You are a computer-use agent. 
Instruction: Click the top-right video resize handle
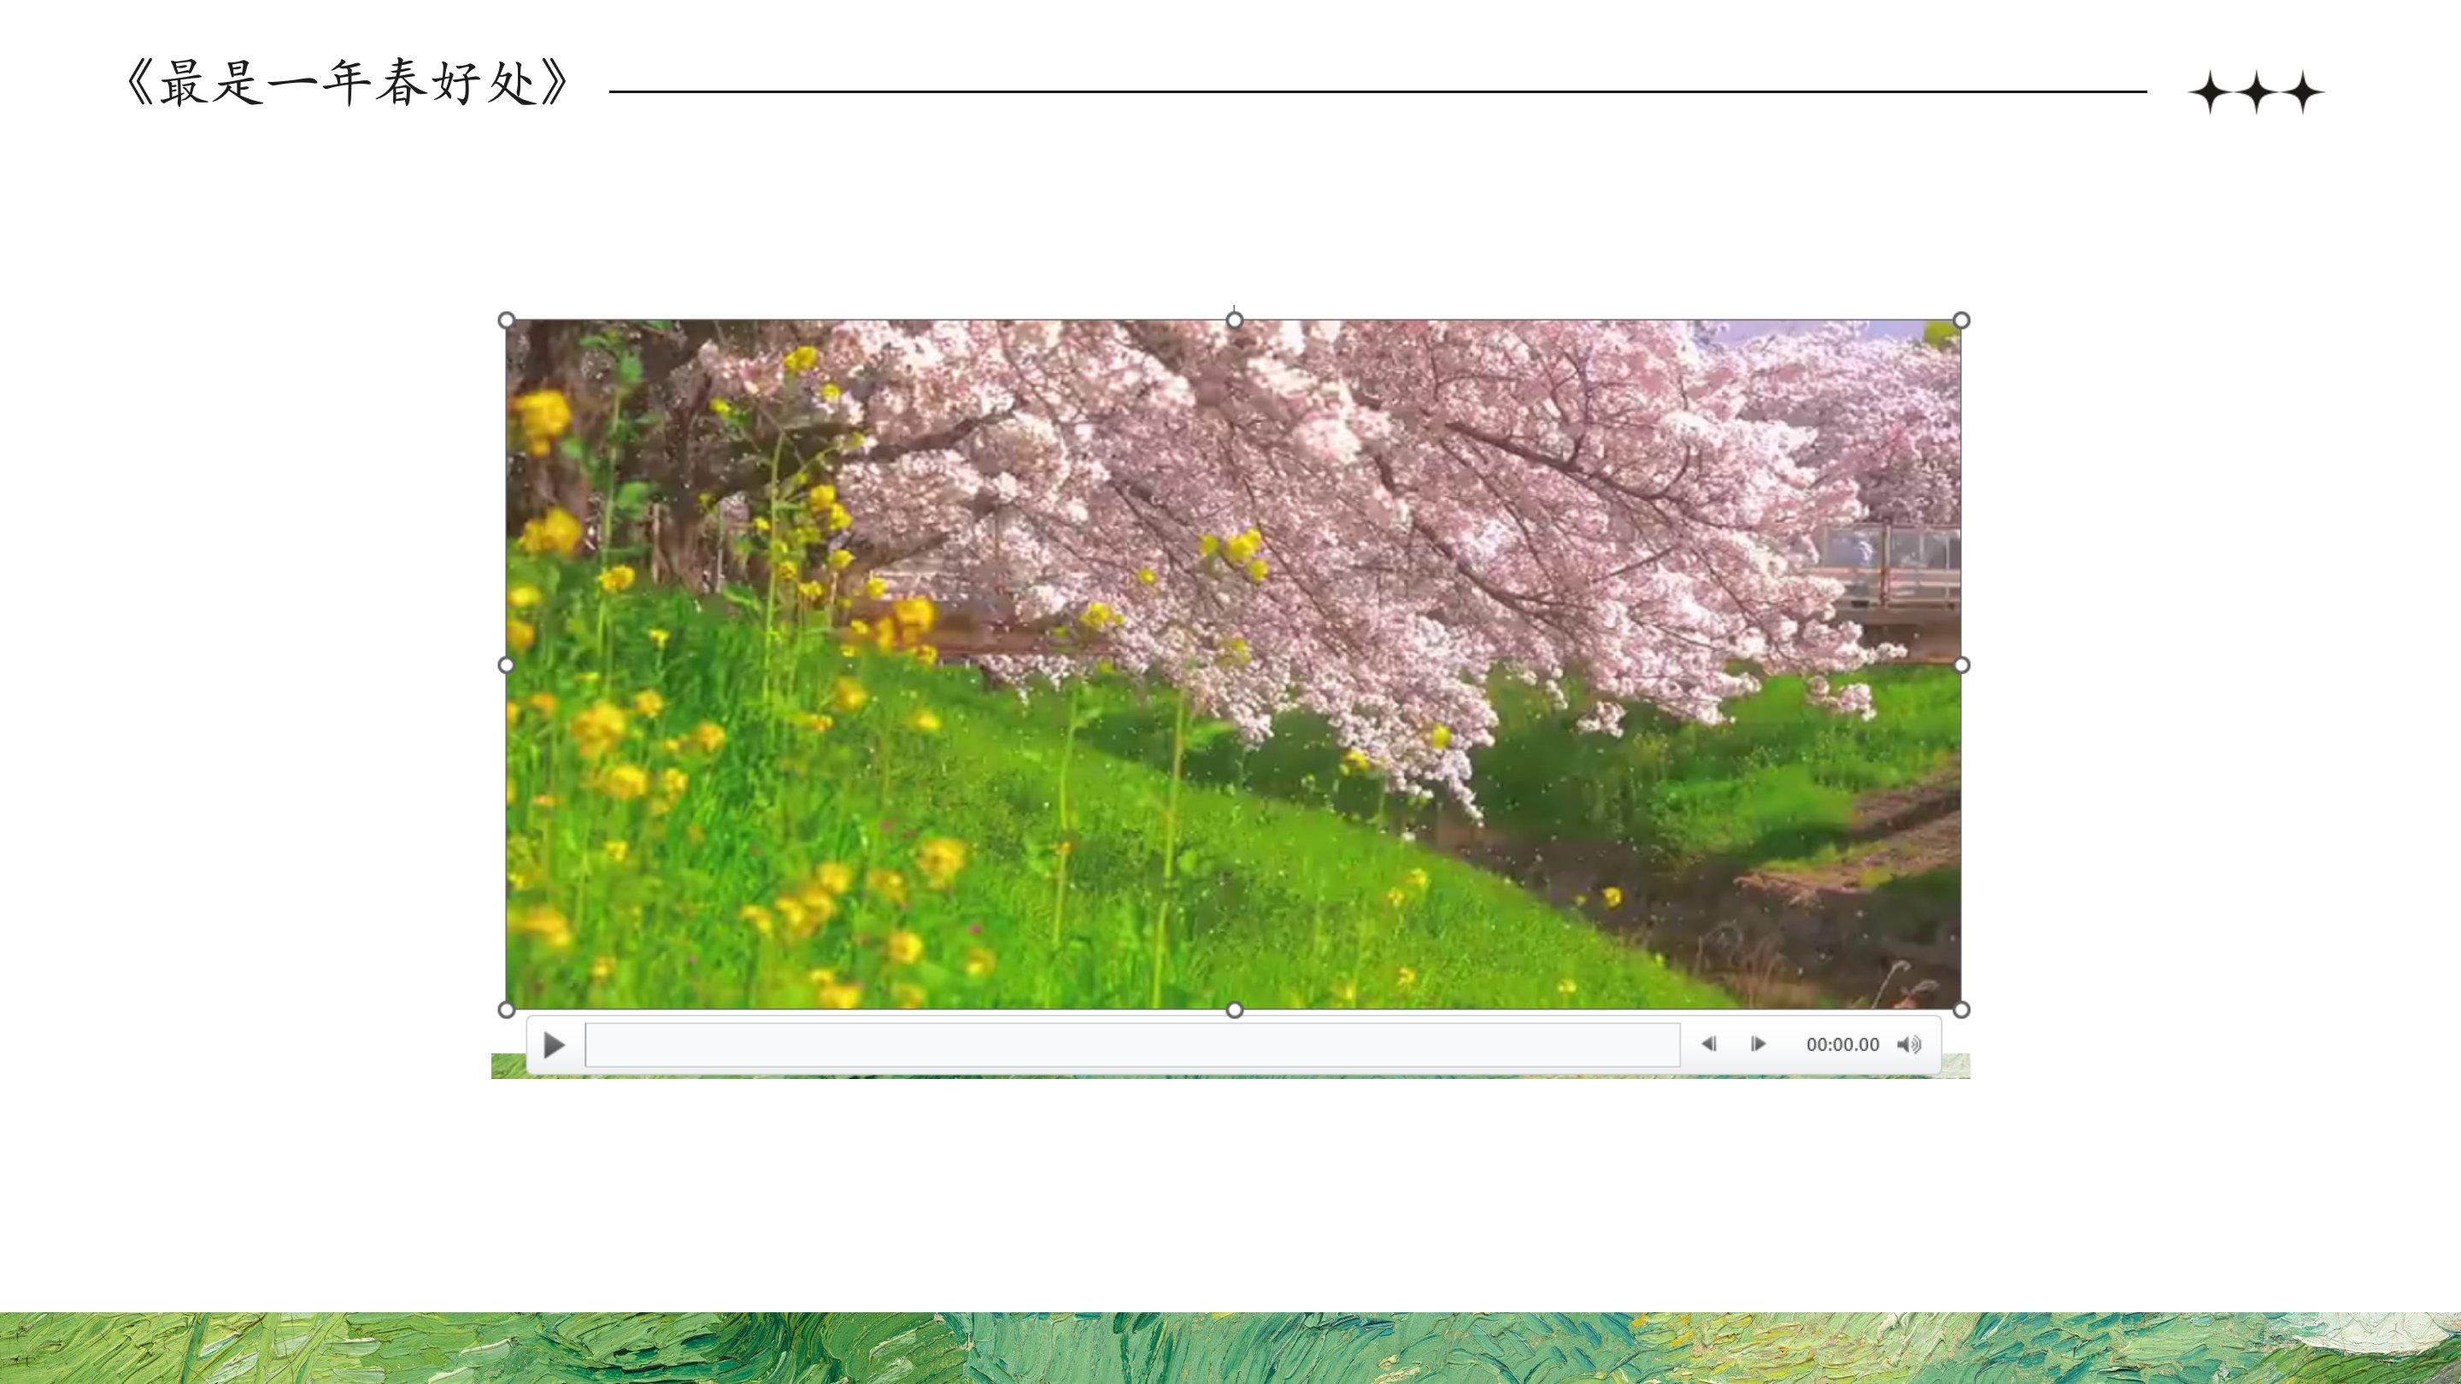tap(1961, 320)
